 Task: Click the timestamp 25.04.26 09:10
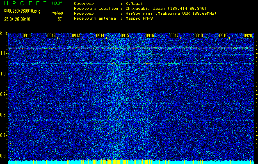point(17,19)
